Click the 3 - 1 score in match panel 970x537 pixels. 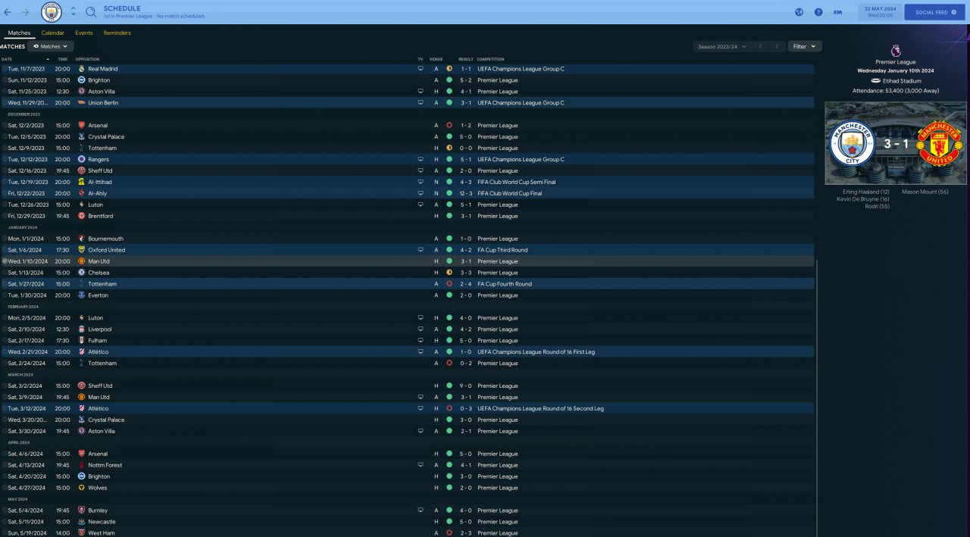click(896, 144)
